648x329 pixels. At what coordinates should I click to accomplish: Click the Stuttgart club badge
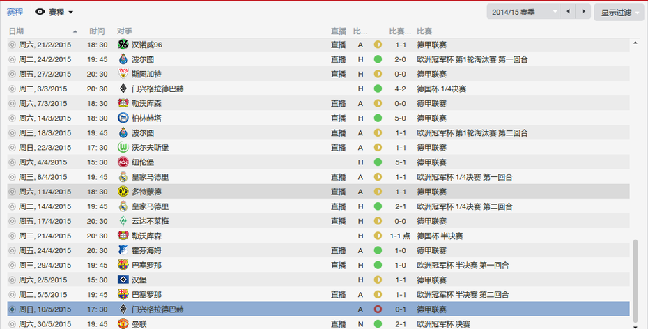[123, 74]
